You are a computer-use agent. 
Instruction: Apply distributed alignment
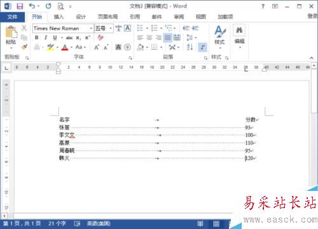177,37
